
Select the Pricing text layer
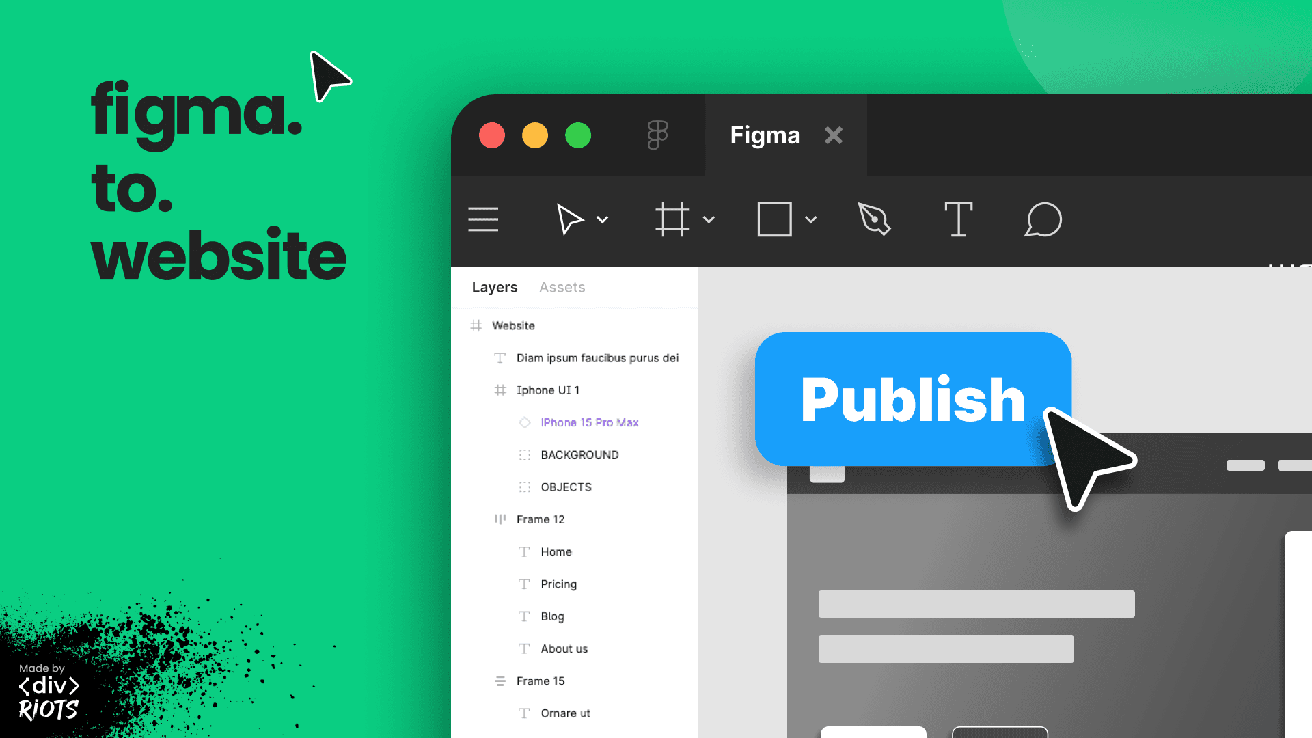pyautogui.click(x=557, y=583)
